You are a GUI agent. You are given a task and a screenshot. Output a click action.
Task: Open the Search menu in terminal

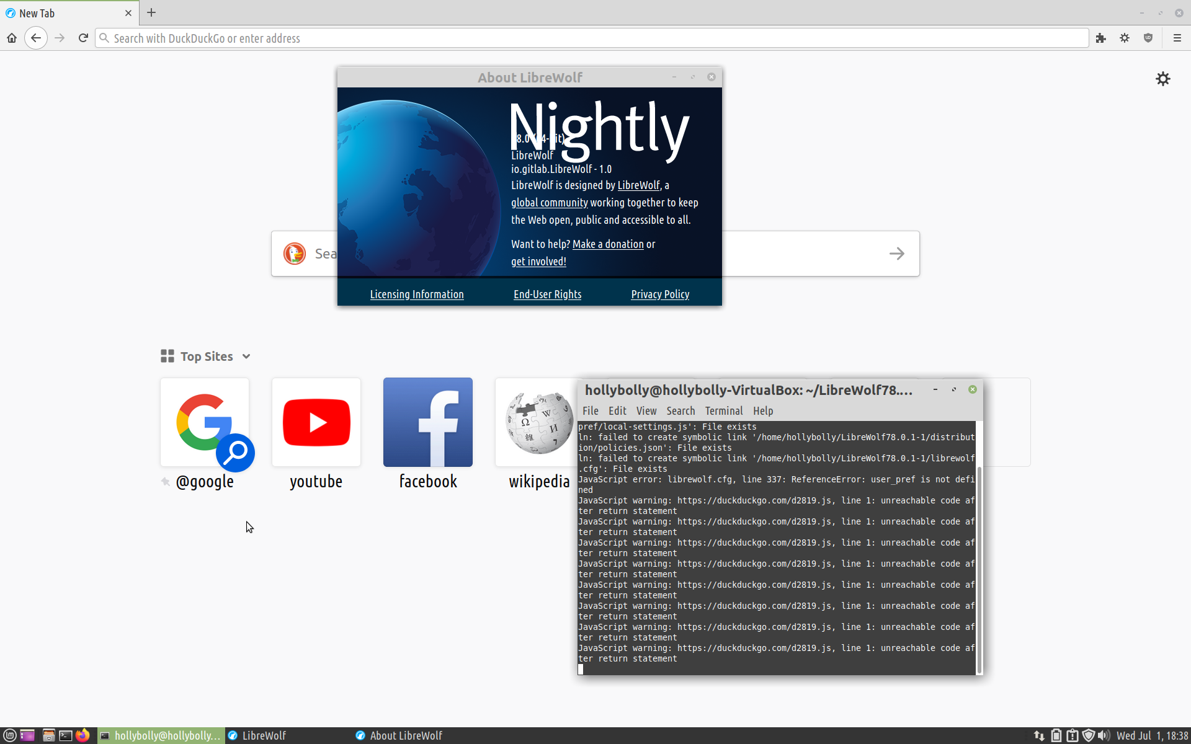click(680, 411)
